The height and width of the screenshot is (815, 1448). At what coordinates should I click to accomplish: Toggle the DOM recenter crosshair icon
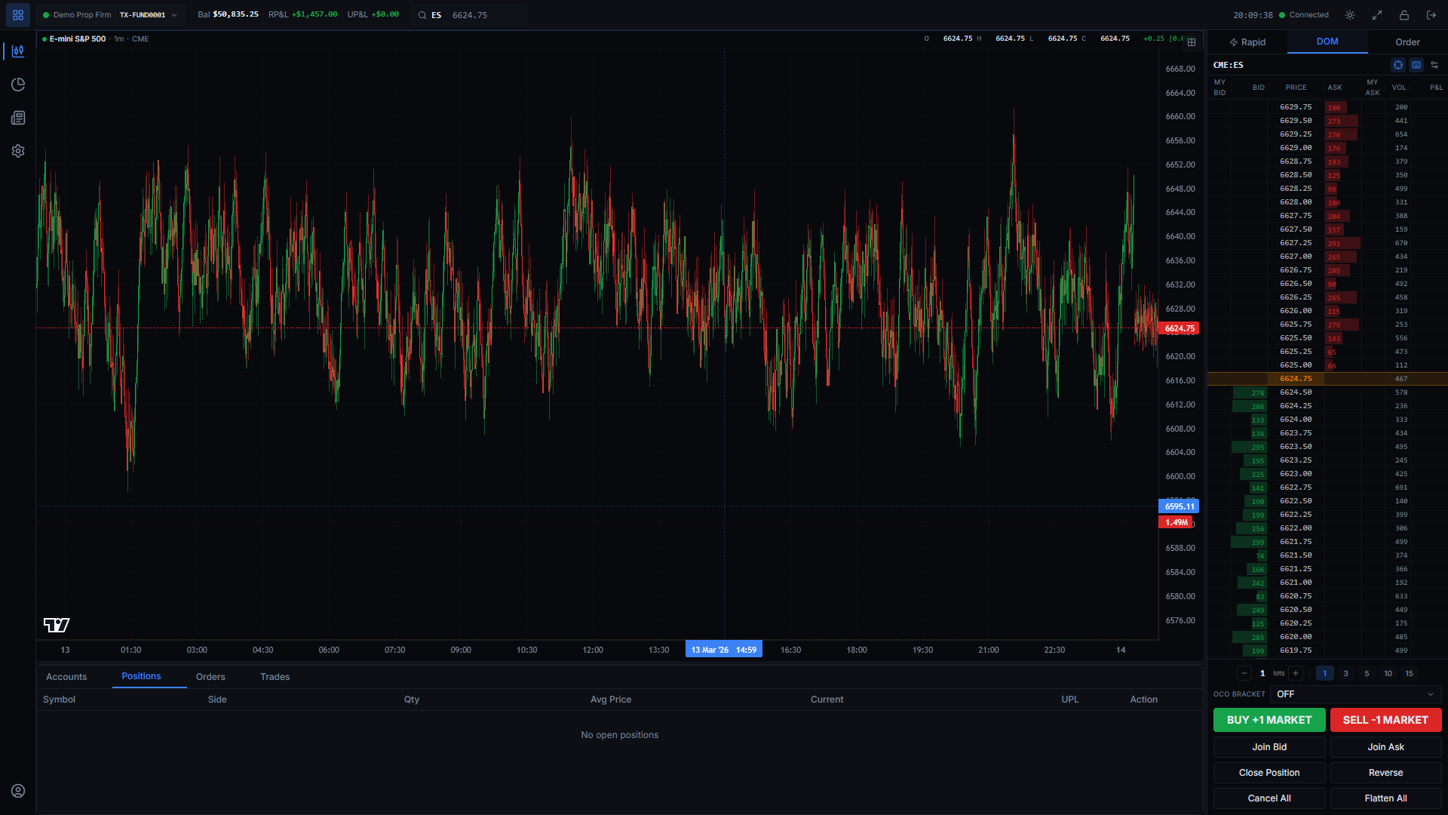click(1398, 65)
